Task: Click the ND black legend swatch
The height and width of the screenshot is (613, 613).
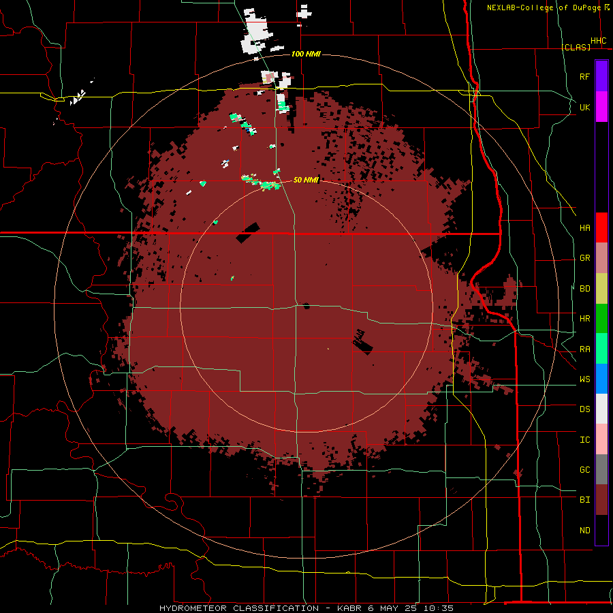Action: coord(601,530)
